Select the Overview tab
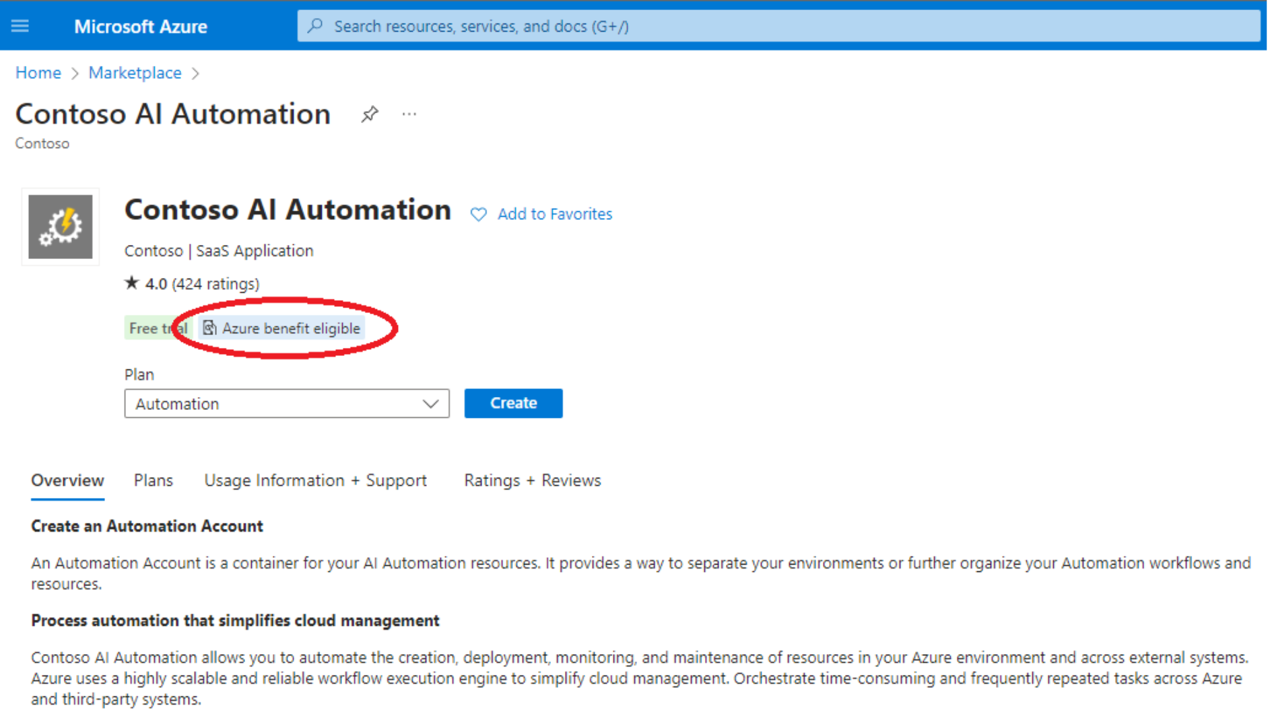Screen dimensions: 1268x720 [x=67, y=480]
